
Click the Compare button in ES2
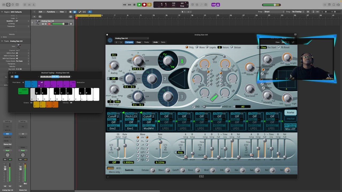click(x=129, y=42)
